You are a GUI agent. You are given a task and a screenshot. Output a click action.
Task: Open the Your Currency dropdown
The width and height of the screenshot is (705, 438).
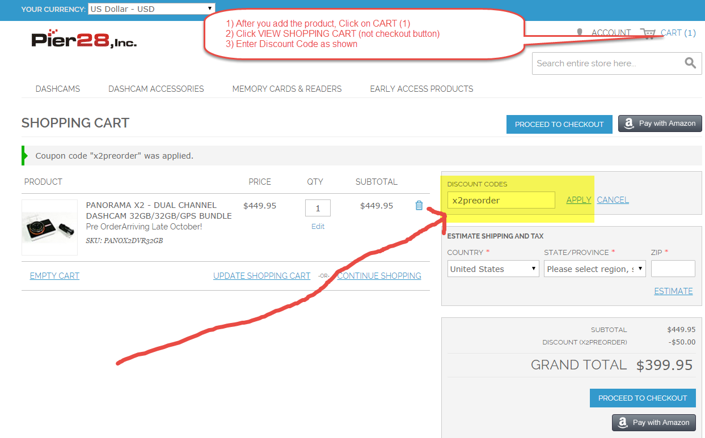(151, 8)
